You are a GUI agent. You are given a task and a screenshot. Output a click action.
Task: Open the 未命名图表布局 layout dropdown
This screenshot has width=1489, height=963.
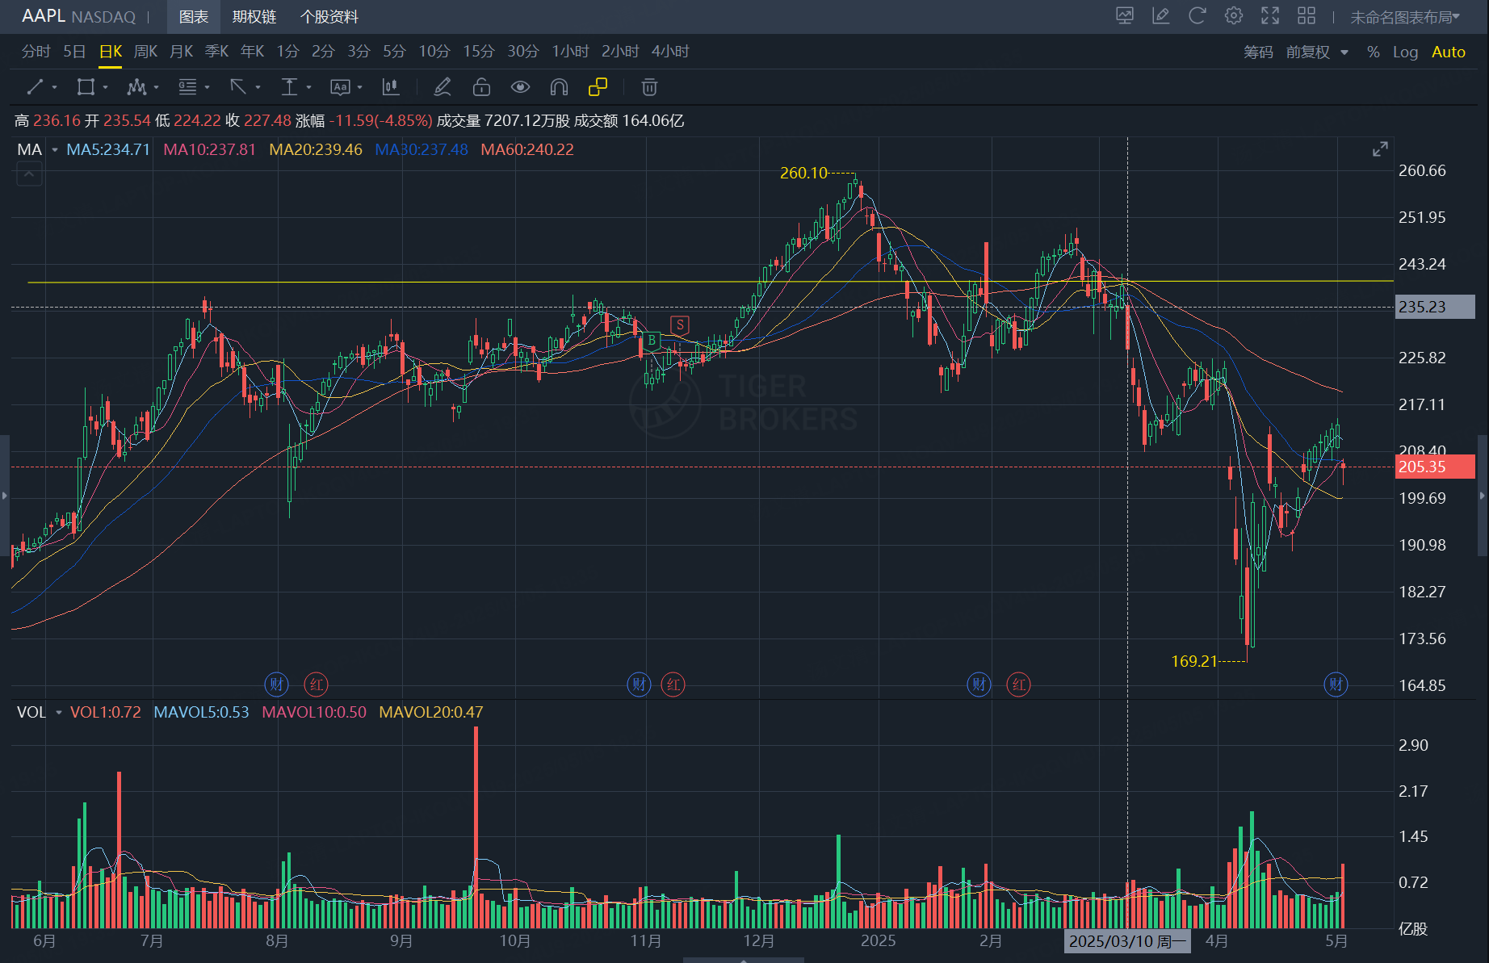click(1405, 17)
